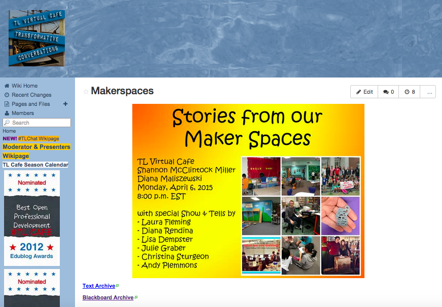The height and width of the screenshot is (307, 442).
Task: Click the external link icon beside Text Archive
Action: (x=117, y=286)
